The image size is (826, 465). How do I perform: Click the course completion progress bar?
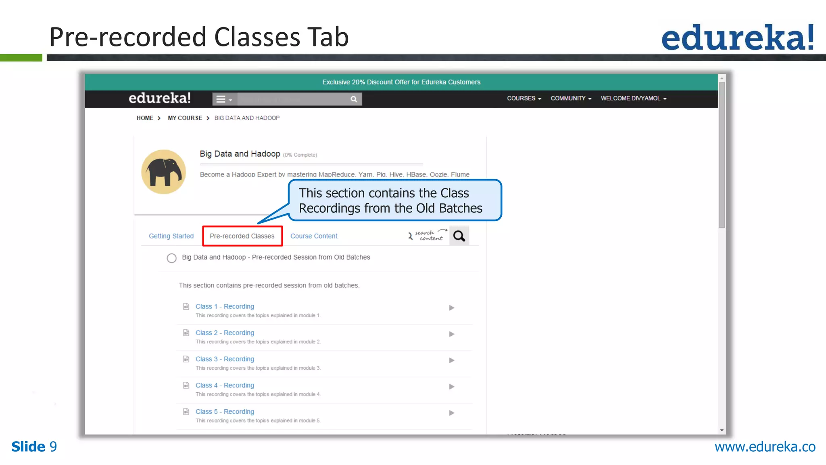pos(311,164)
